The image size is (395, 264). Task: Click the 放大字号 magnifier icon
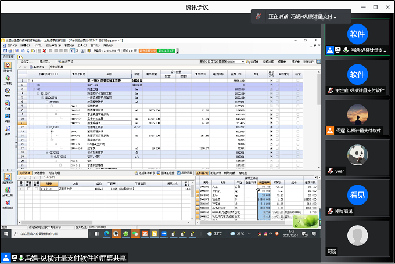coord(60,62)
